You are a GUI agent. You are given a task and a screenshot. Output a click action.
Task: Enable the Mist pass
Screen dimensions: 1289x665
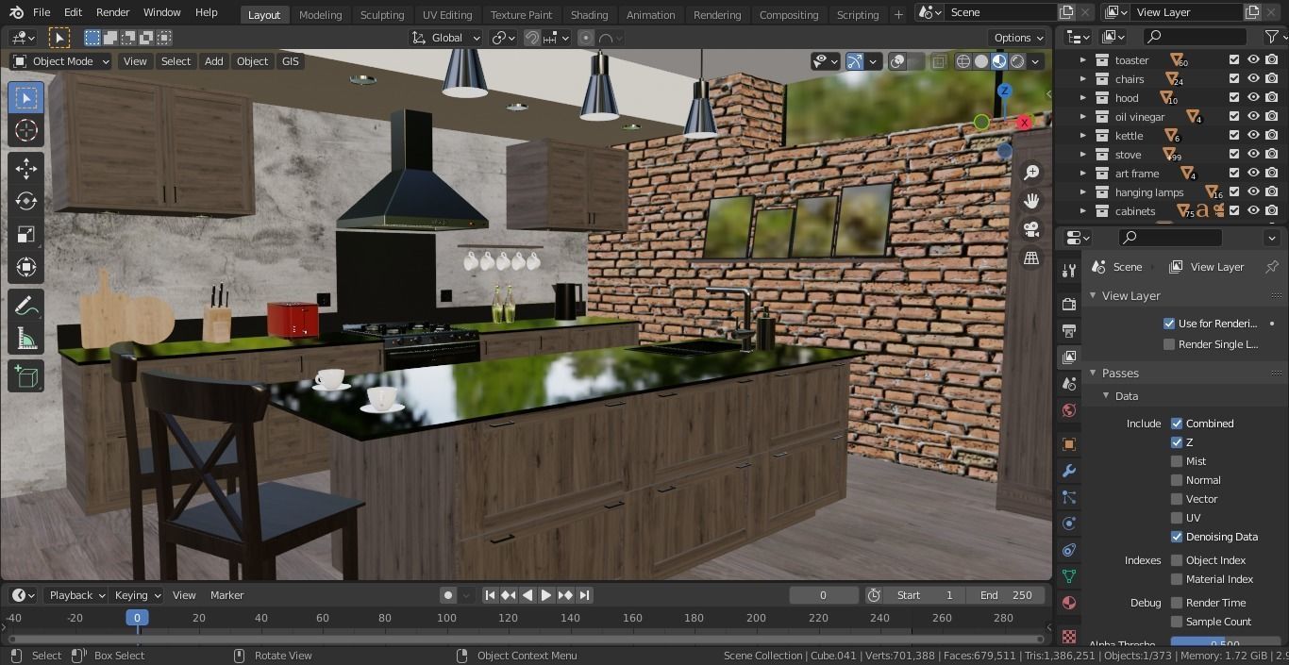coord(1177,461)
